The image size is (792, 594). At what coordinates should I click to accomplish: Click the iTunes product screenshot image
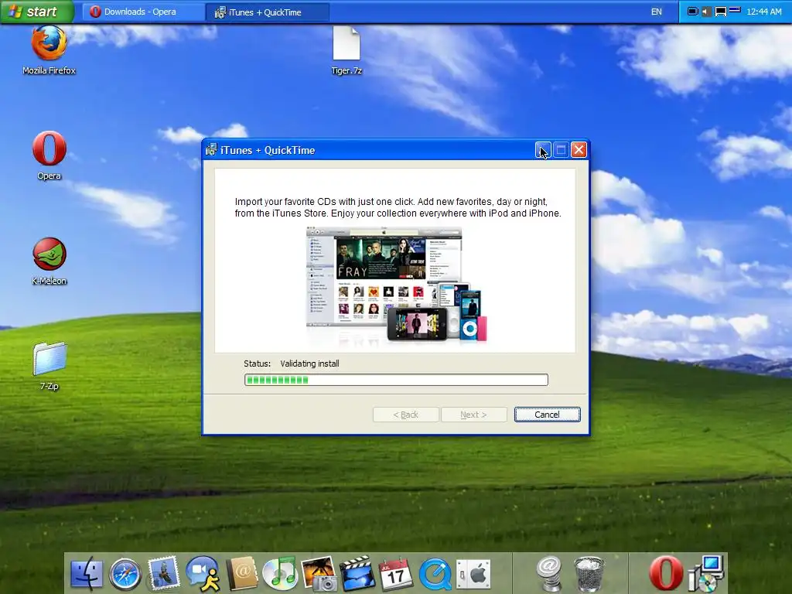pyautogui.click(x=397, y=285)
